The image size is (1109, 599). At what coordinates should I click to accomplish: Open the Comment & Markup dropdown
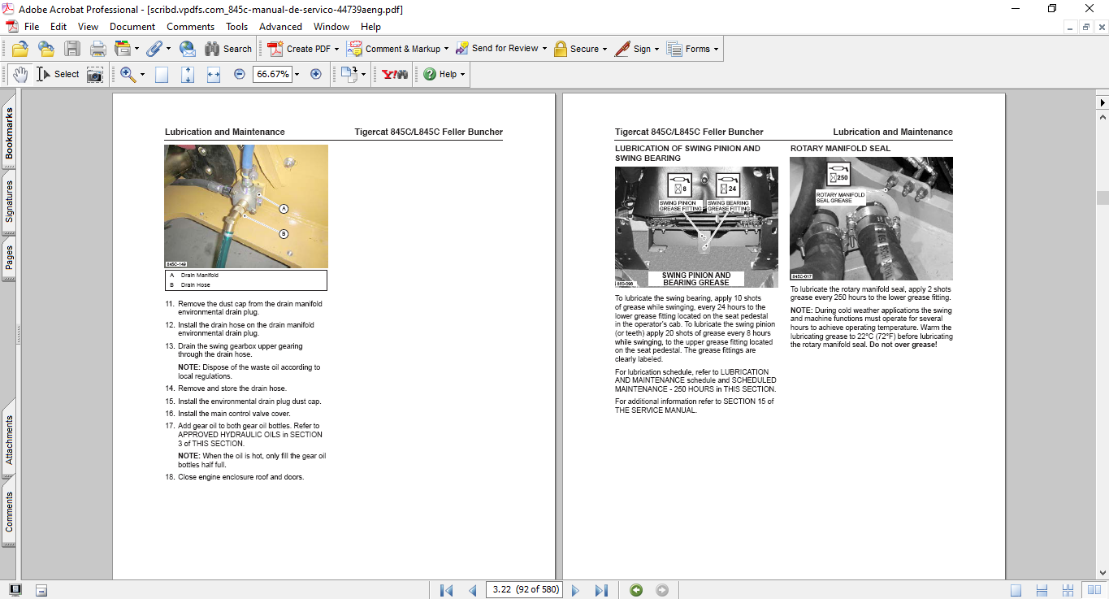pyautogui.click(x=446, y=49)
